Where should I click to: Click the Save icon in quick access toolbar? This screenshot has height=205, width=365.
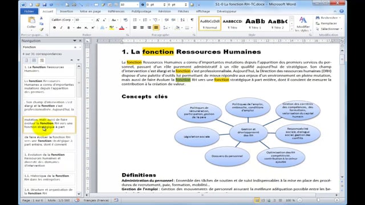pyautogui.click(x=44, y=5)
